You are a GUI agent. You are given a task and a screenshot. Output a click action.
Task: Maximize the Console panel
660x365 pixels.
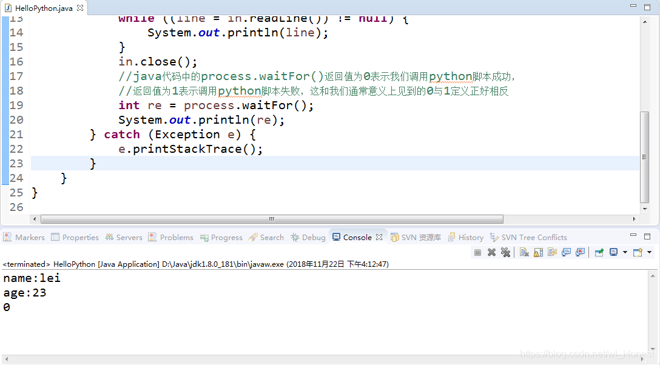point(647,236)
